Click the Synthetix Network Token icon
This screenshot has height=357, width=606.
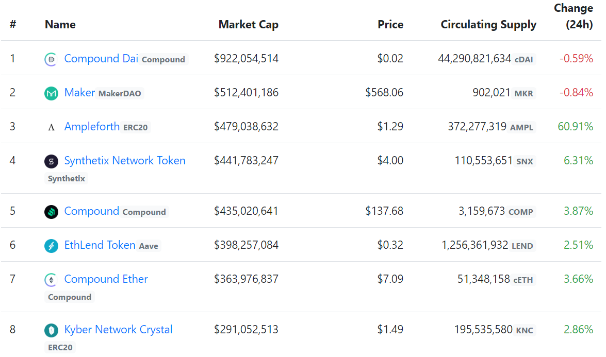(x=51, y=161)
